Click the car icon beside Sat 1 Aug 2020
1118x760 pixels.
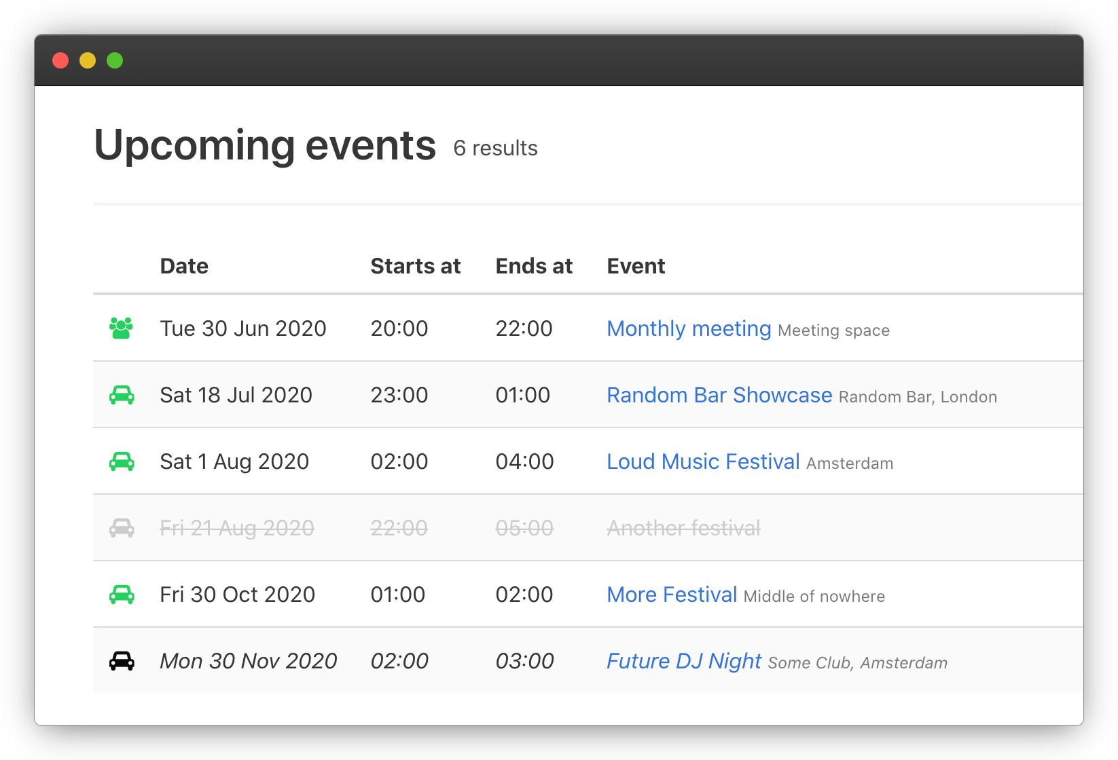[x=122, y=461]
